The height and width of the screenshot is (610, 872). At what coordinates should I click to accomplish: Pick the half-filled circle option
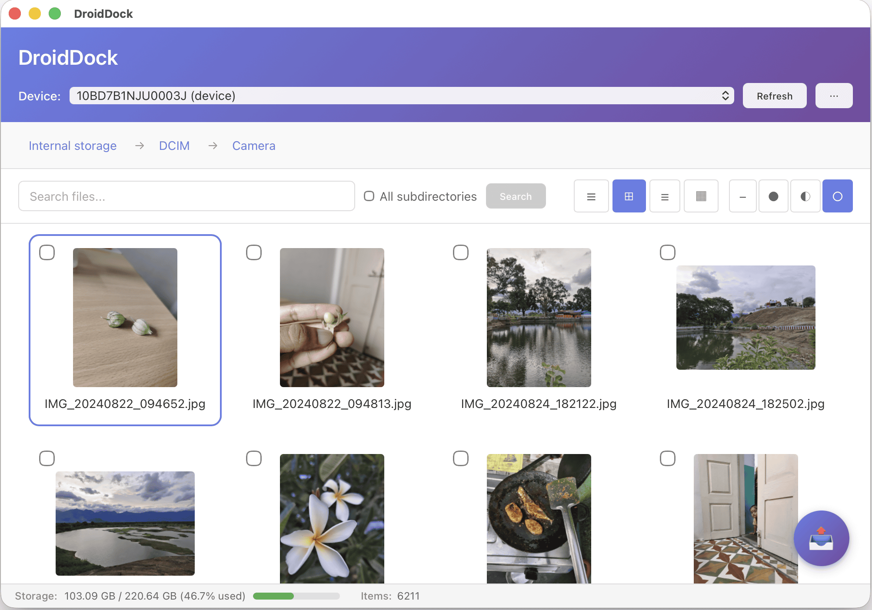click(805, 196)
